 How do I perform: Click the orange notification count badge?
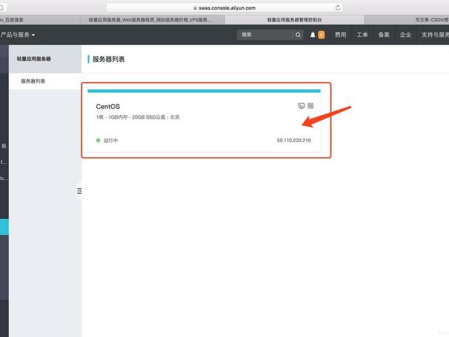coord(322,34)
